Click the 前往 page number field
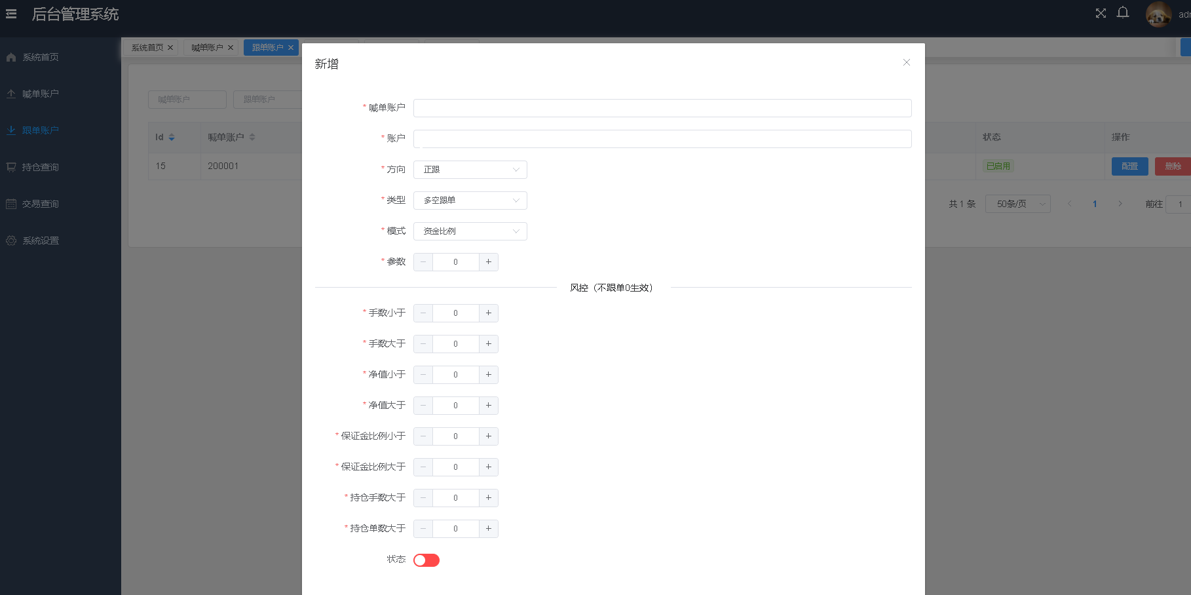The width and height of the screenshot is (1191, 595). tap(1179, 204)
